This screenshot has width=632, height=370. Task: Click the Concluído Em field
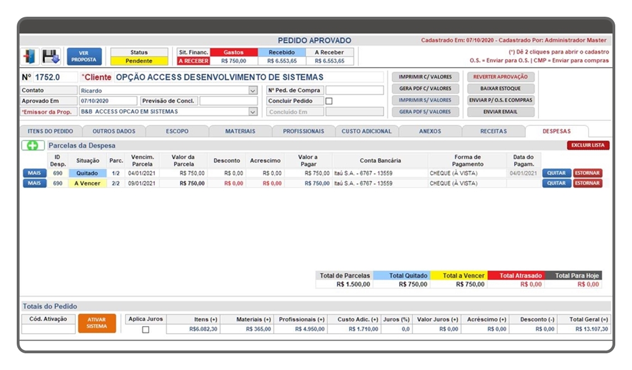tap(355, 112)
